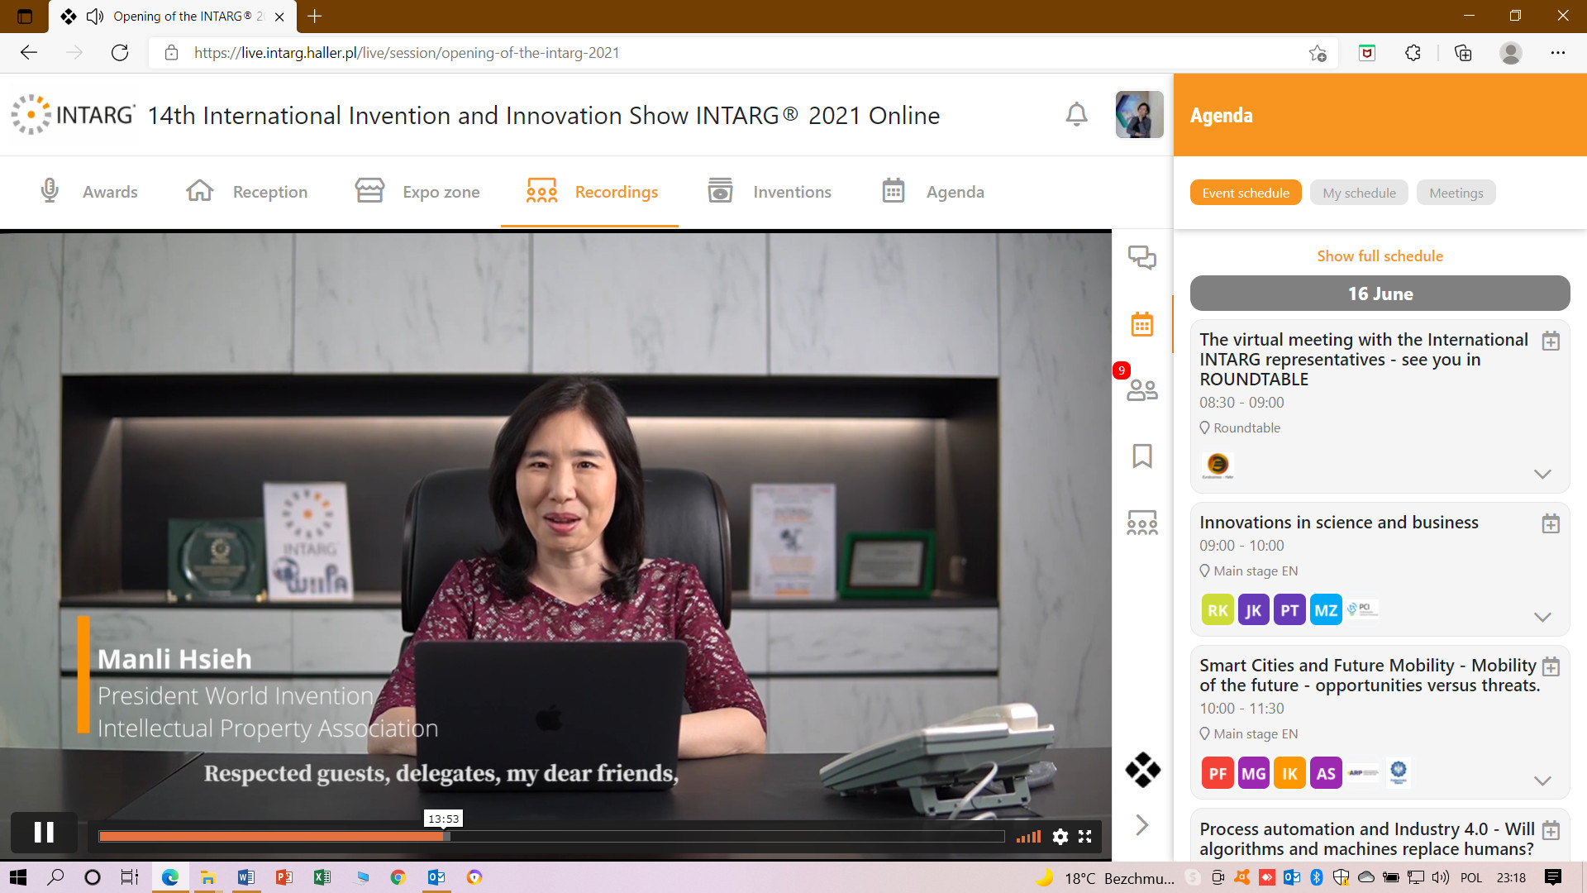
Task: Open speaker MG avatar
Action: (1253, 773)
